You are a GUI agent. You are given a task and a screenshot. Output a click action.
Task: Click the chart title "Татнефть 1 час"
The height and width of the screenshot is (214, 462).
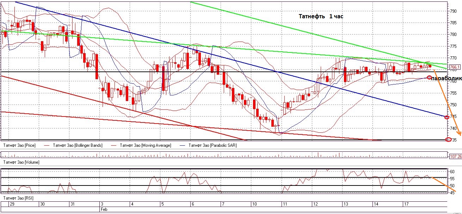pyautogui.click(x=321, y=17)
